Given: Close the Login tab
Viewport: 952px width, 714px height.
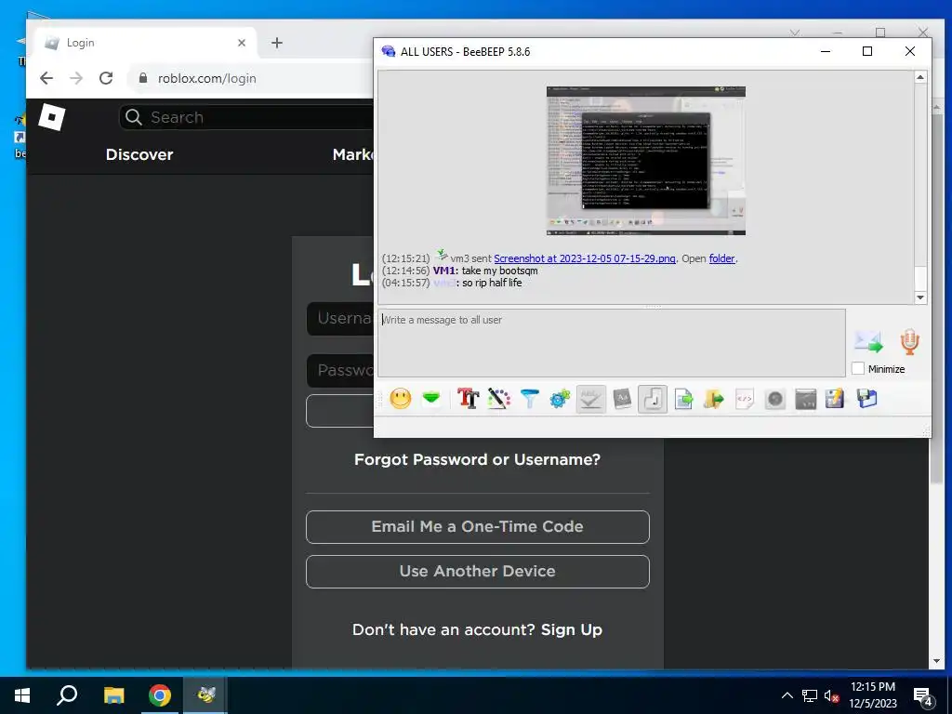Looking at the screenshot, I should coord(241,43).
